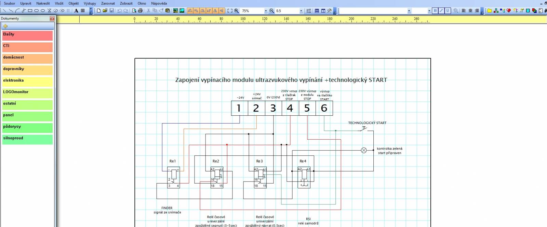Select the Re4 relay symbol label
This screenshot has width=547, height=227.
pos(303,161)
